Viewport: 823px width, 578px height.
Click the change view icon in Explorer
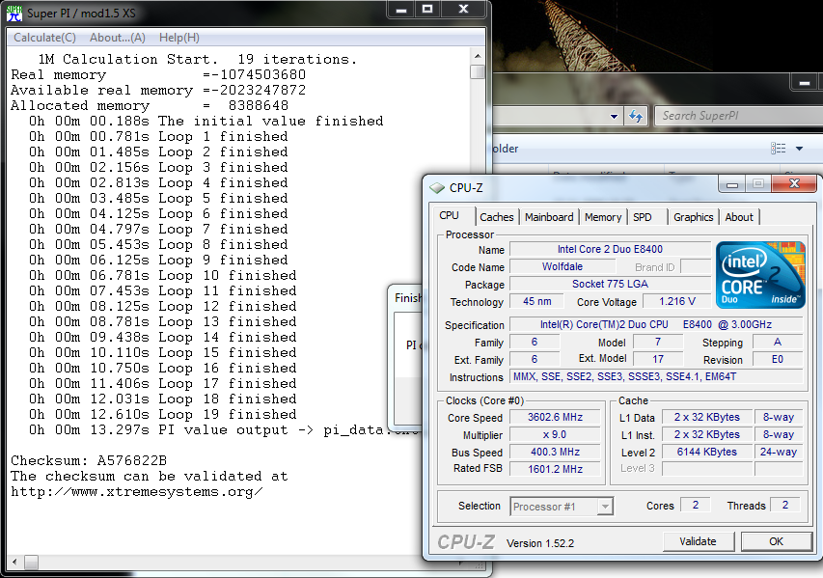779,149
